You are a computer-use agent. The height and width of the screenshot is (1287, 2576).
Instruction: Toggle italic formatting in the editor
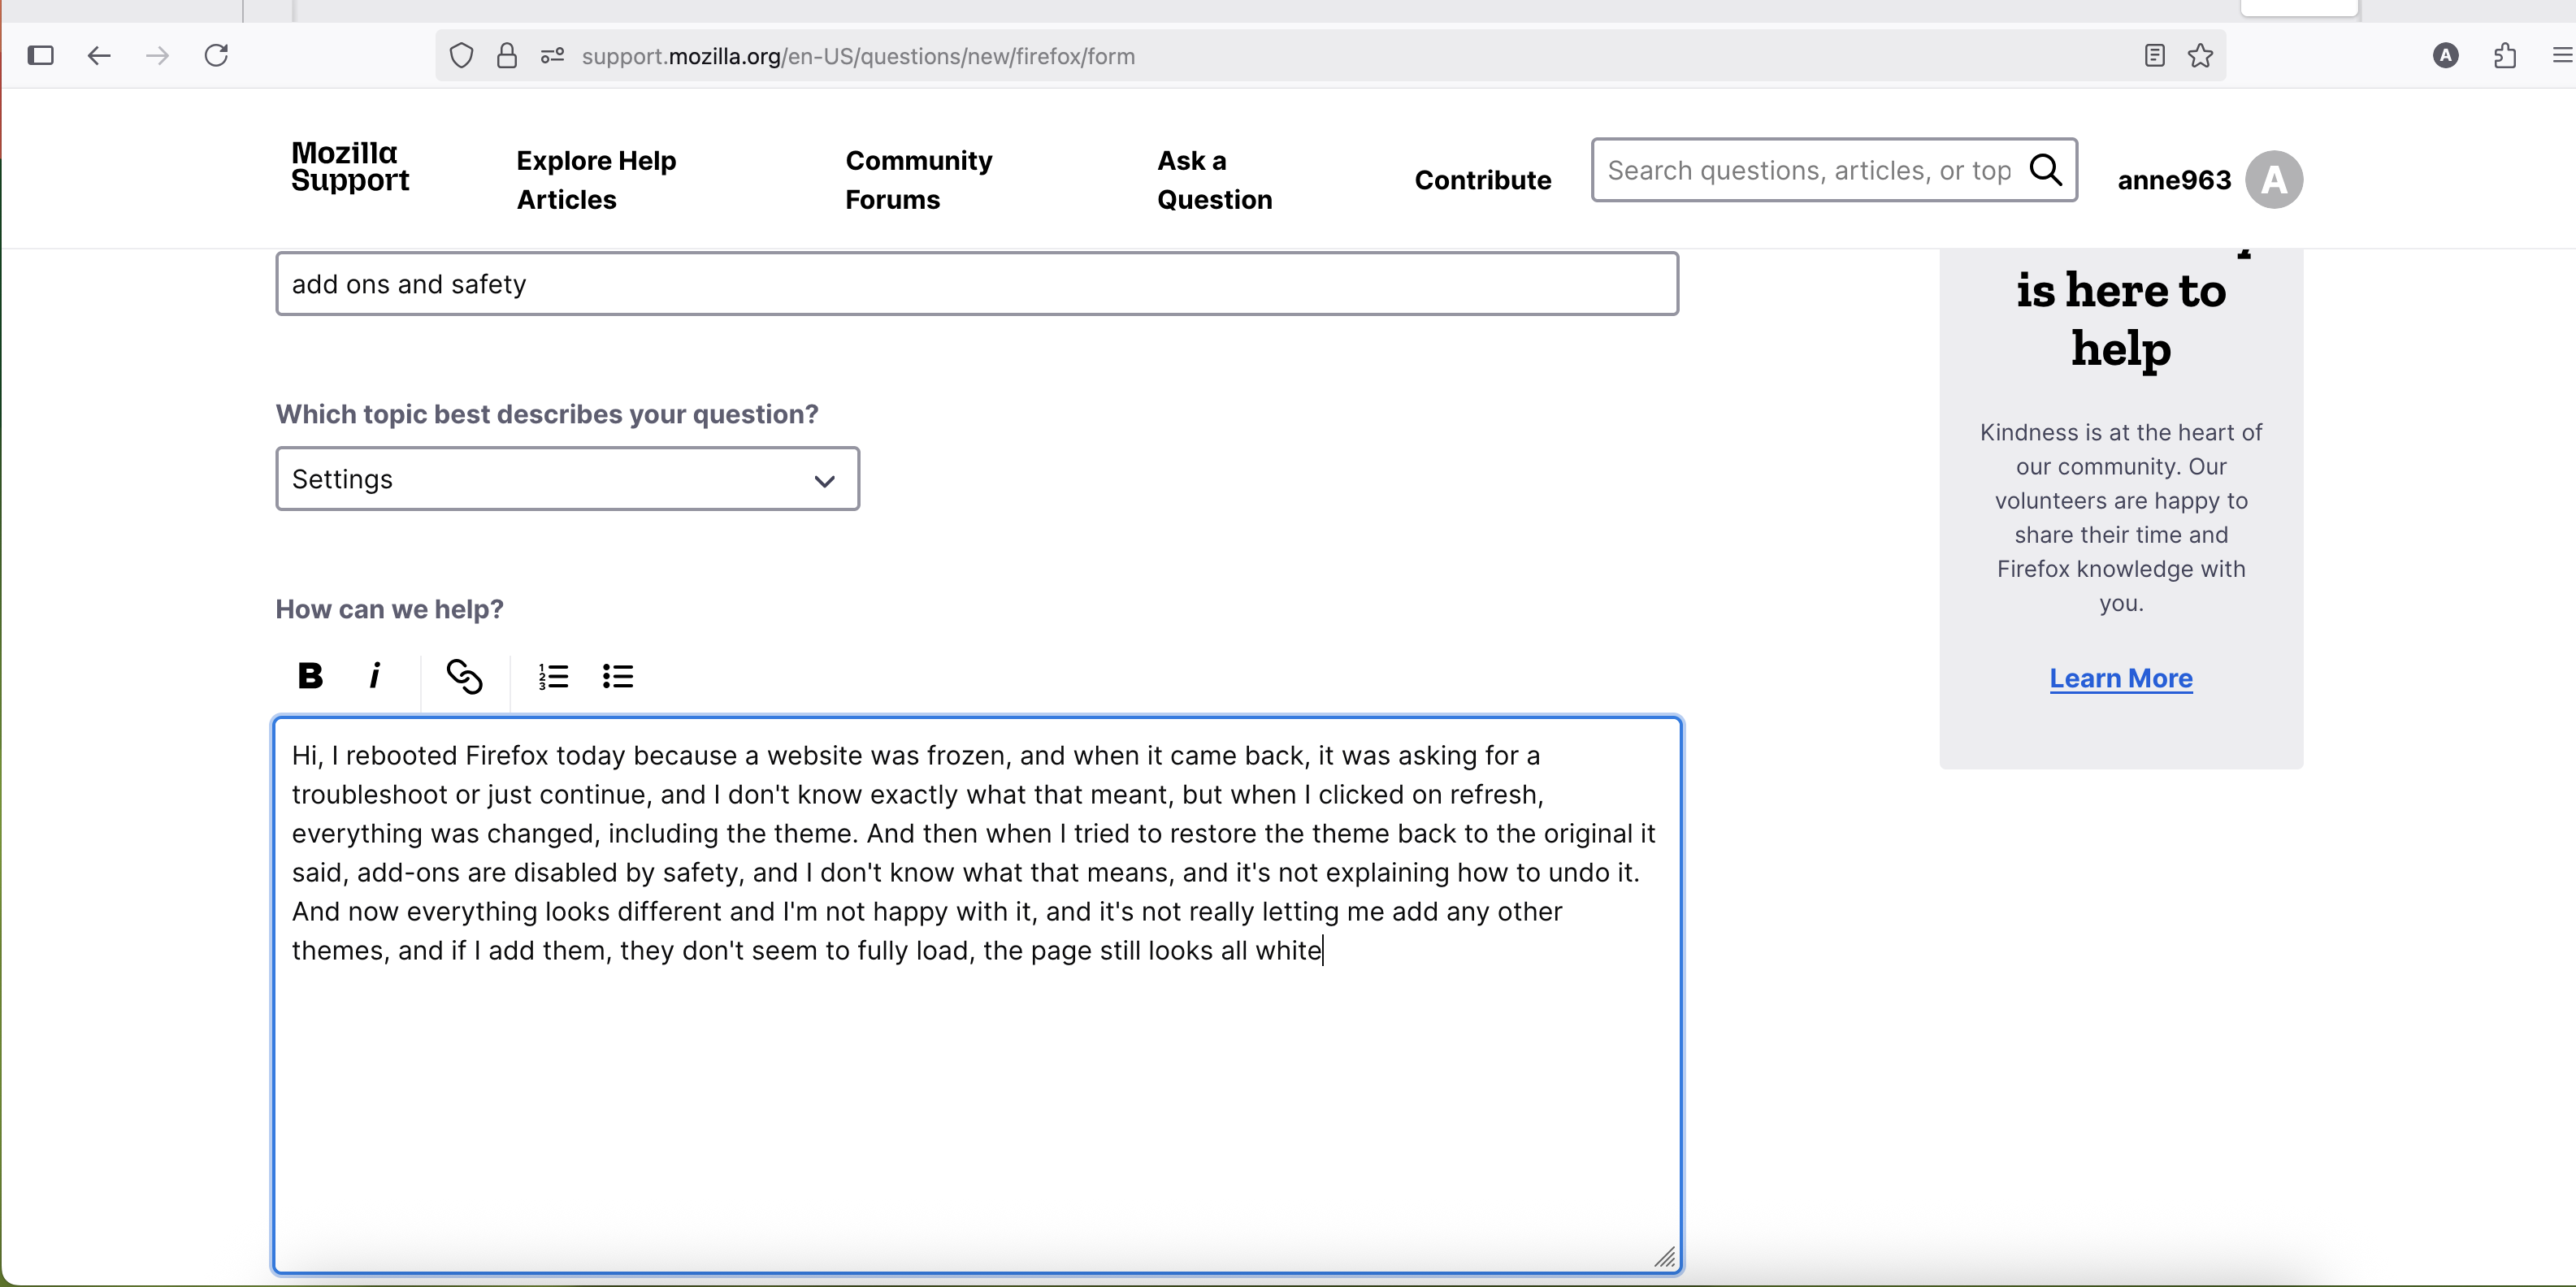[x=375, y=676]
